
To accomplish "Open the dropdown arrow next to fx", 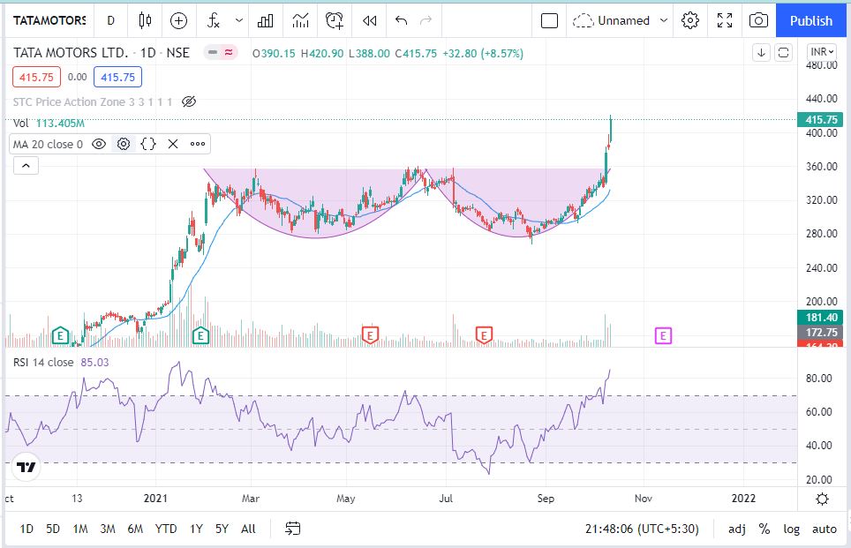I will pos(239,20).
